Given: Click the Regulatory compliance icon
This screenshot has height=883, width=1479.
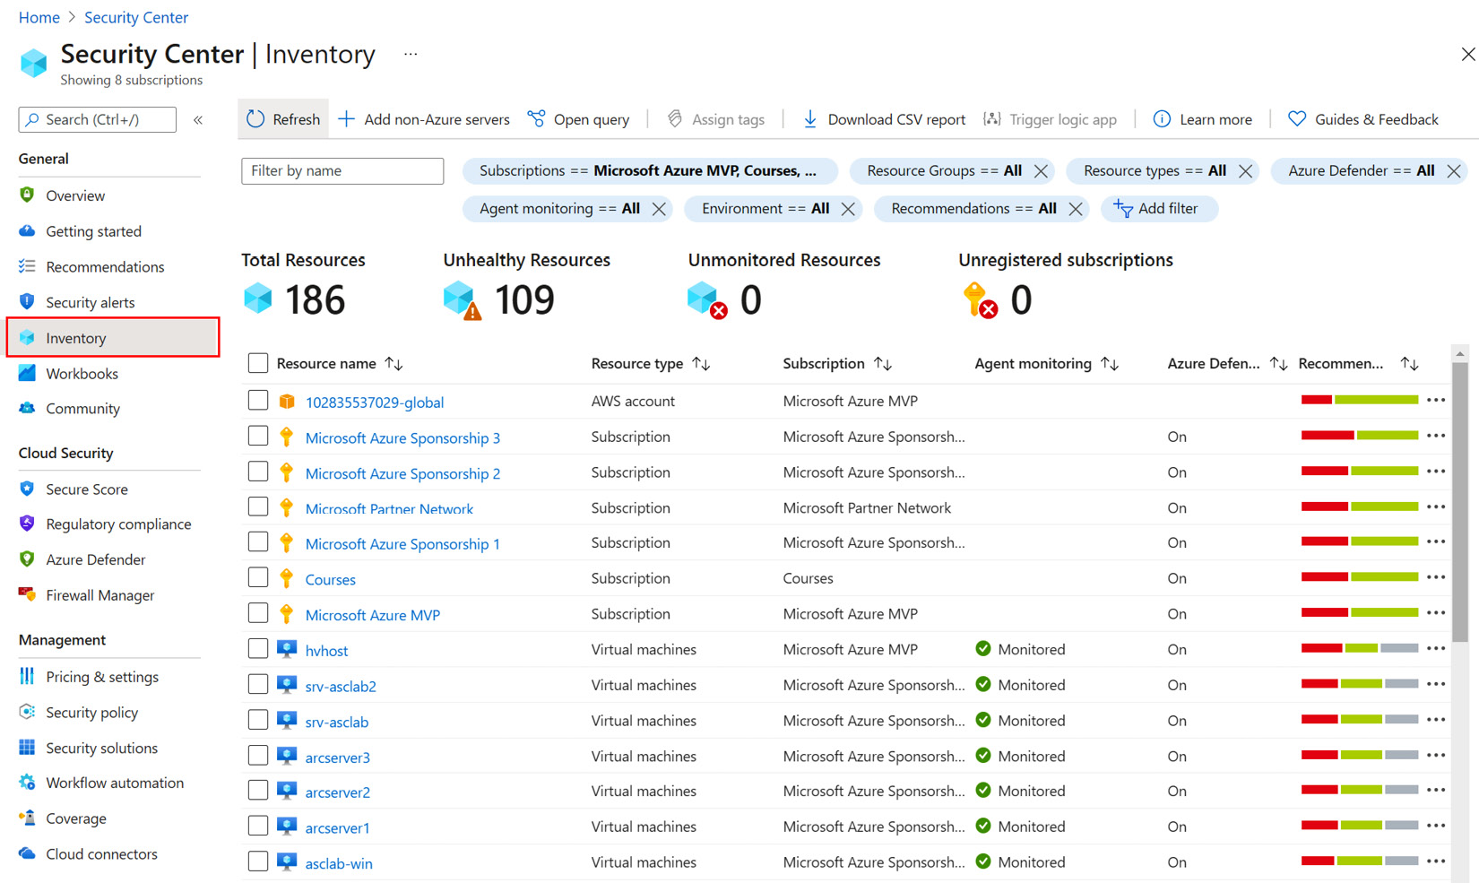Looking at the screenshot, I should 27,524.
